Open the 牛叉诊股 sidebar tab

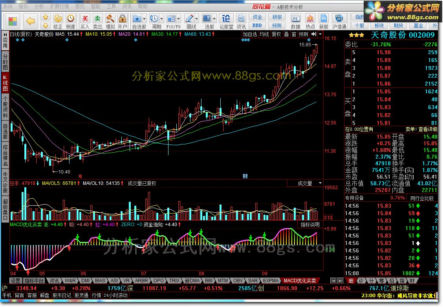[5, 182]
